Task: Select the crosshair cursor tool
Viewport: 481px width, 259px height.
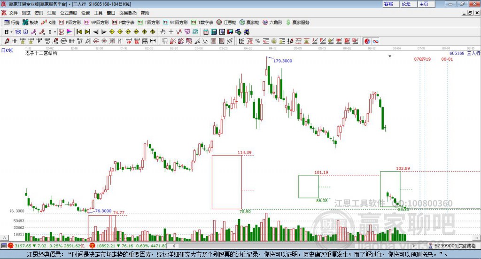Action: [171, 32]
